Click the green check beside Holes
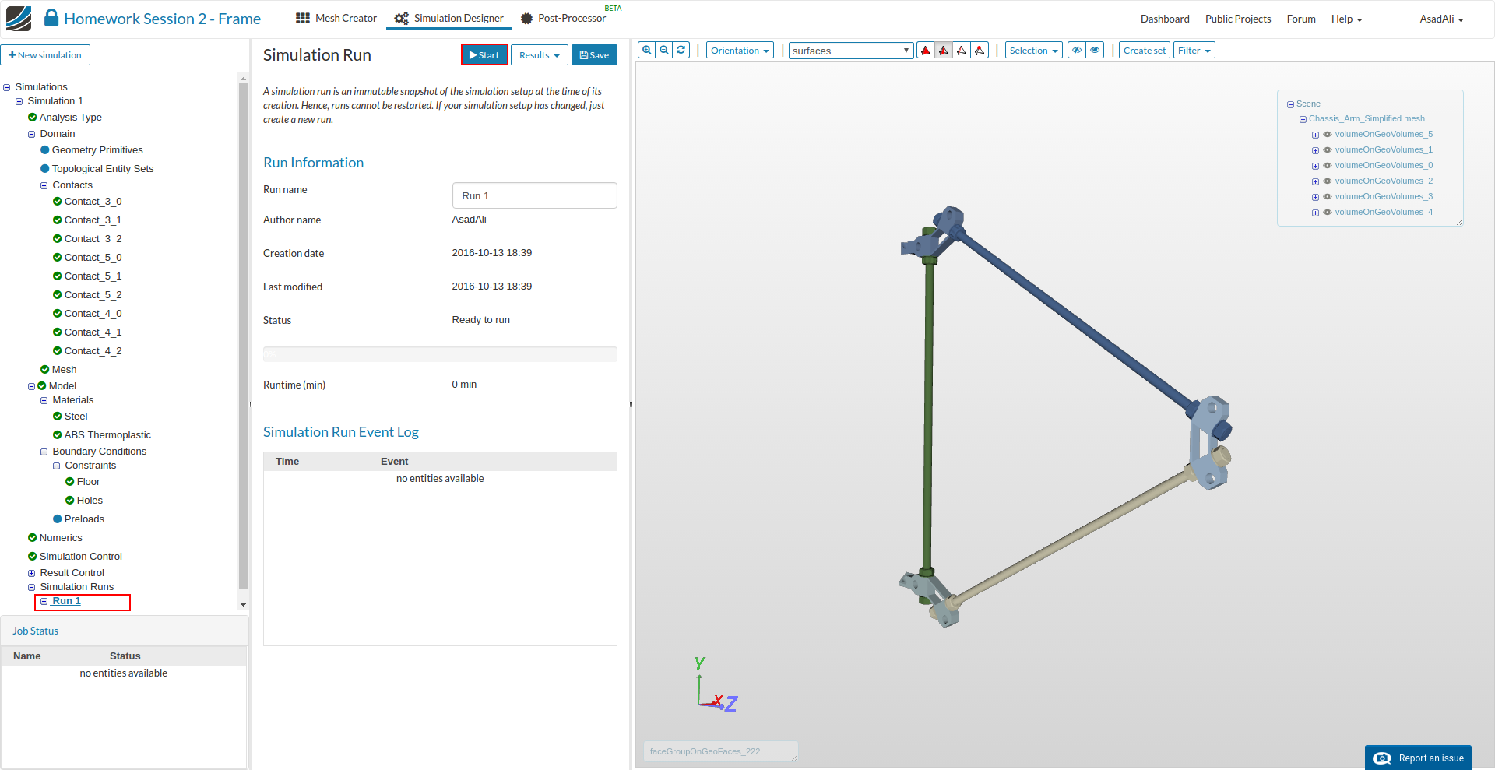 (x=69, y=501)
